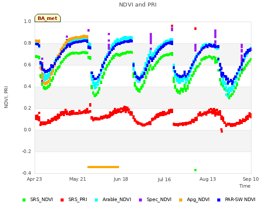Click the 0.6 y-axis tick label
The image size is (277, 208).
tap(27, 65)
